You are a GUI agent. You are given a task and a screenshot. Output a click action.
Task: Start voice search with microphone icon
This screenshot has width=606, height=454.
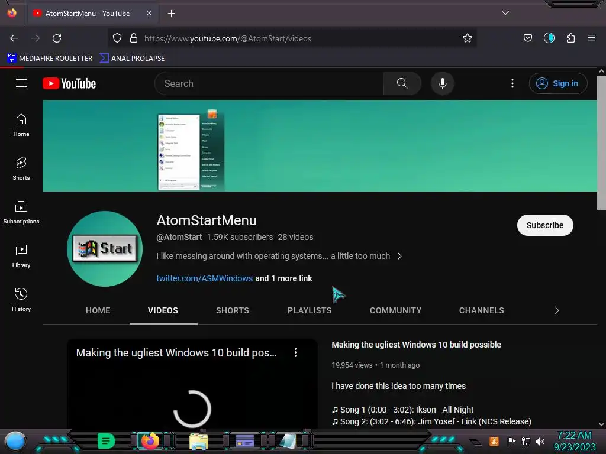click(x=443, y=83)
